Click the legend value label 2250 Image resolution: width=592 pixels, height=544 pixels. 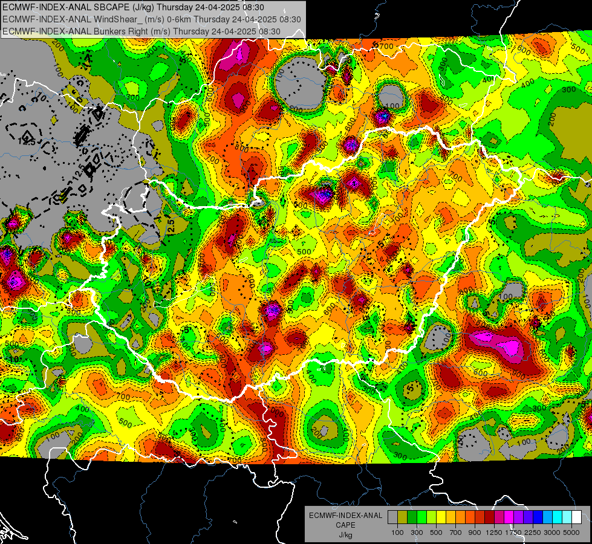[533, 533]
